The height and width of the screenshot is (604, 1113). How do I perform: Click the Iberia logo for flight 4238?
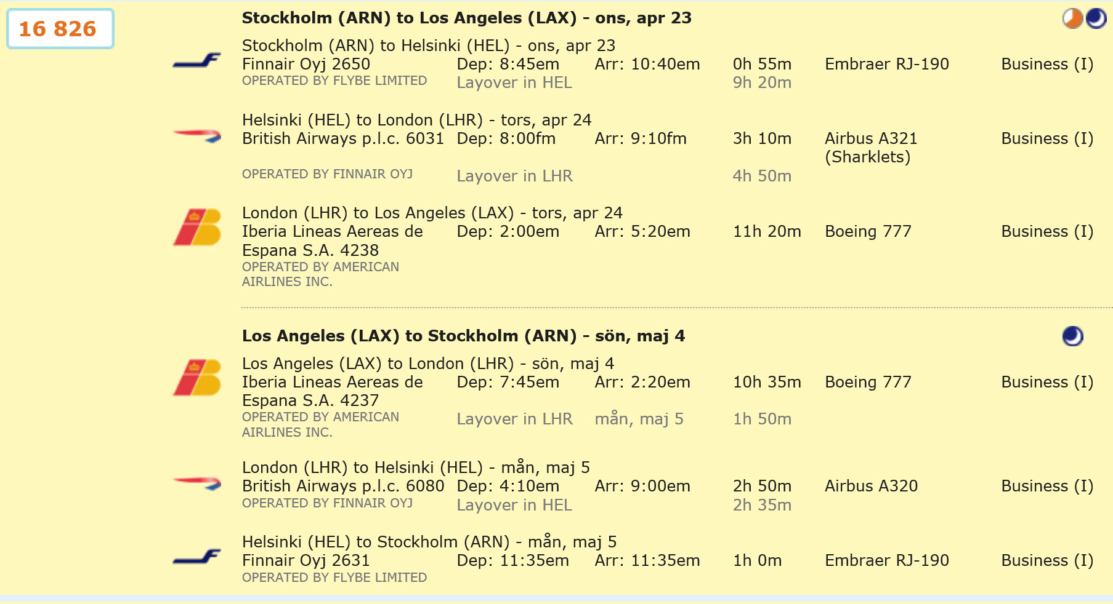point(197,228)
